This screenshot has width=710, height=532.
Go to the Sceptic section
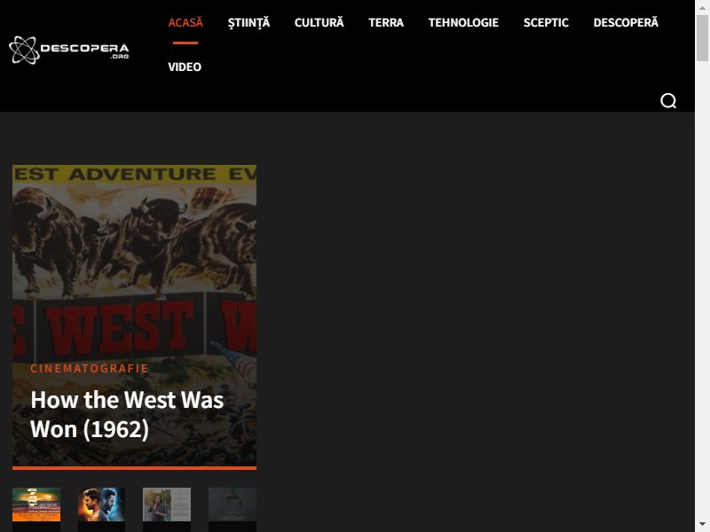[x=546, y=23]
